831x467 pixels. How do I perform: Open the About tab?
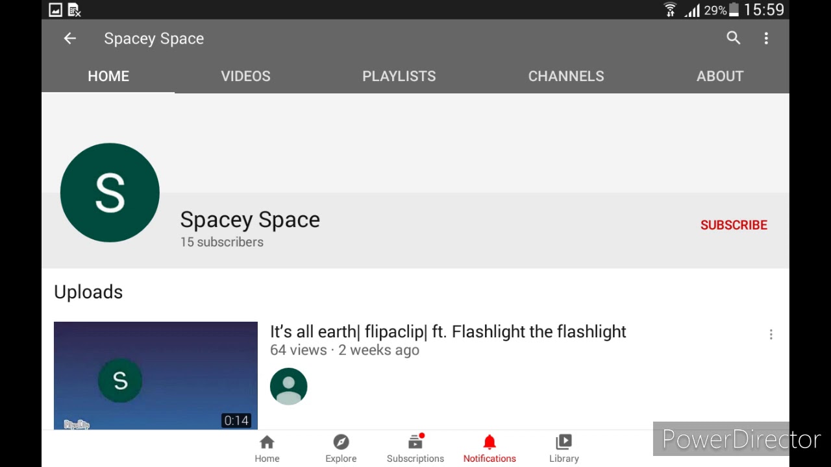[720, 76]
